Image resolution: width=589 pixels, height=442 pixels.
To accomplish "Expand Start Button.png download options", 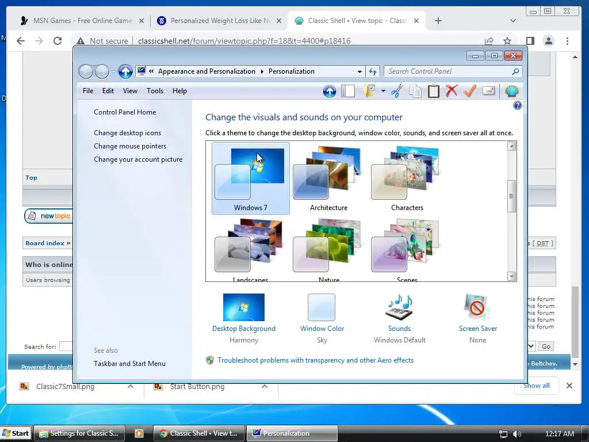I will (x=265, y=386).
